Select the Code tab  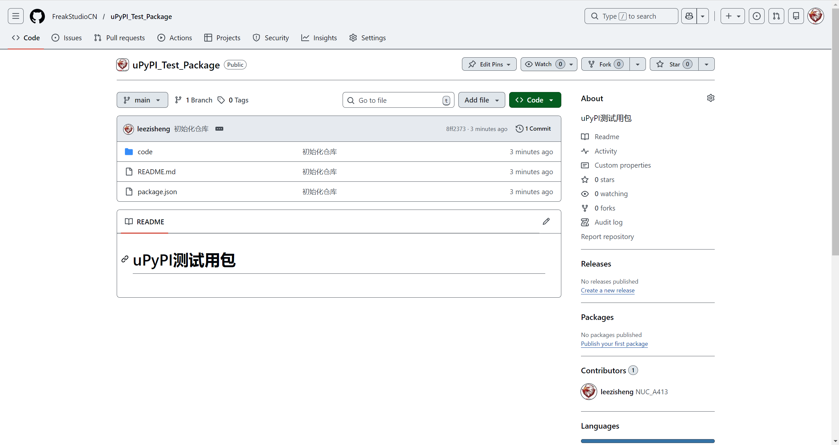(x=26, y=38)
